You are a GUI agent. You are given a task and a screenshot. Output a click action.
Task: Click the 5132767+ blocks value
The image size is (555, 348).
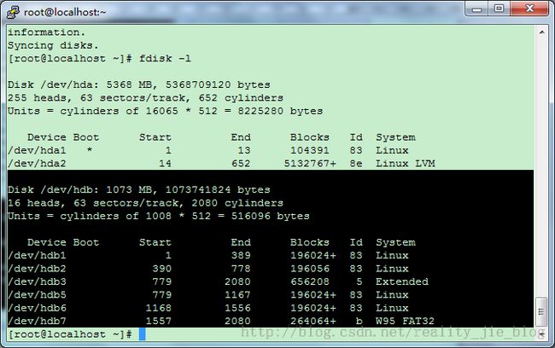(310, 164)
